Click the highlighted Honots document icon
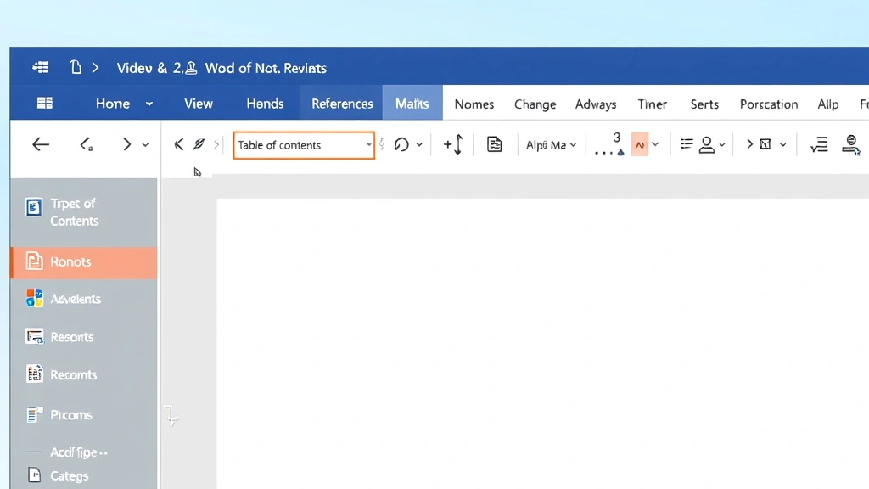Image resolution: width=869 pixels, height=489 pixels. 35,261
